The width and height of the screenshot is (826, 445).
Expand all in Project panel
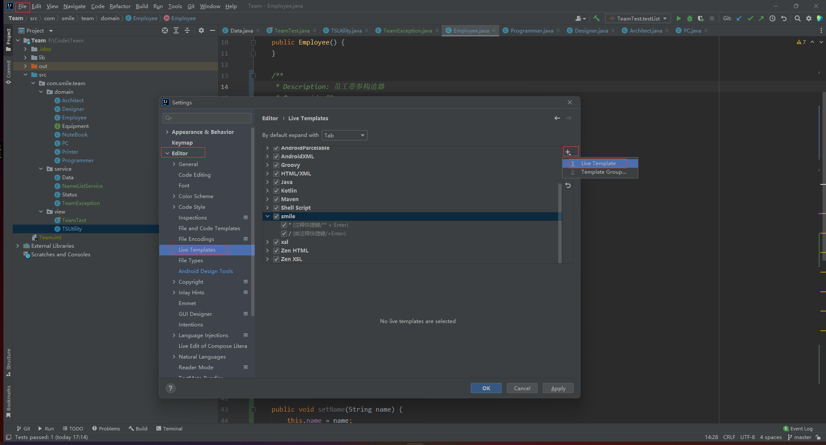(176, 30)
